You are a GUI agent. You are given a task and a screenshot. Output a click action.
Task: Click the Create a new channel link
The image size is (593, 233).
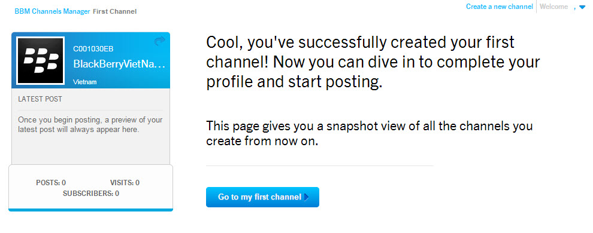pyautogui.click(x=499, y=7)
